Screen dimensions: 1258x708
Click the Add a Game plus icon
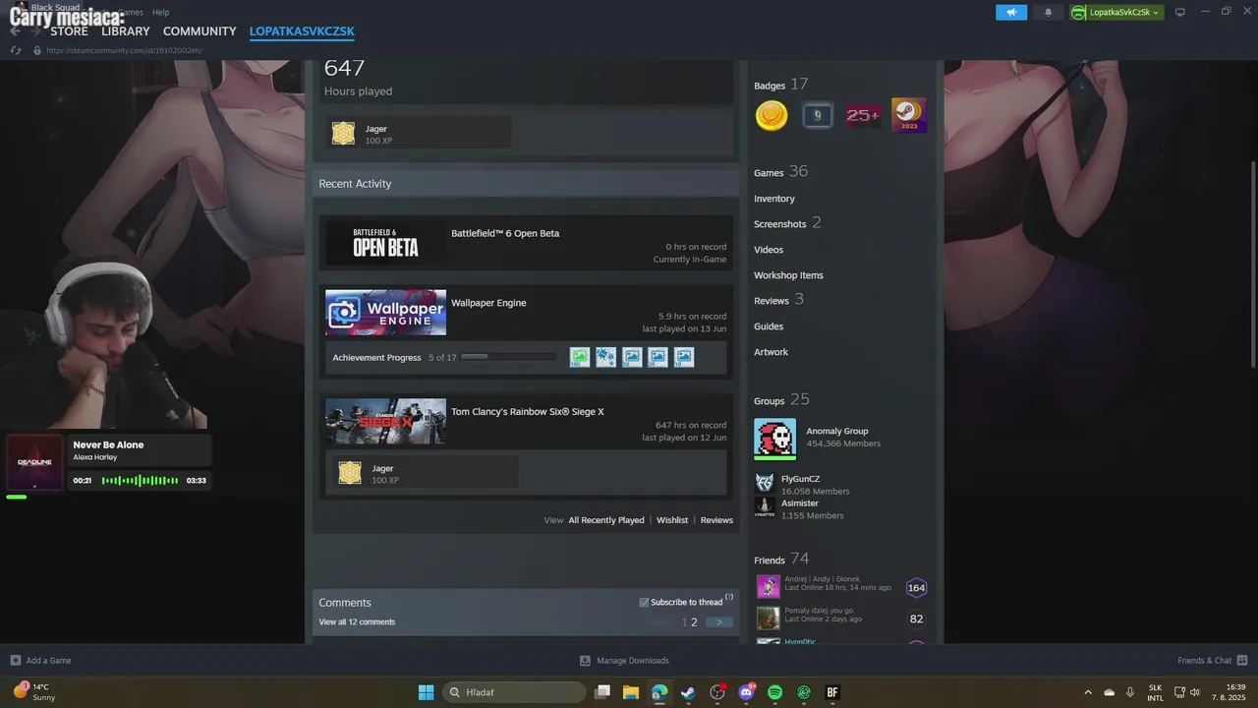(16, 661)
